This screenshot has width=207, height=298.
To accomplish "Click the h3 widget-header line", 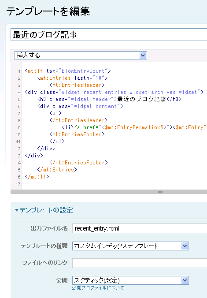I will (x=109, y=99).
